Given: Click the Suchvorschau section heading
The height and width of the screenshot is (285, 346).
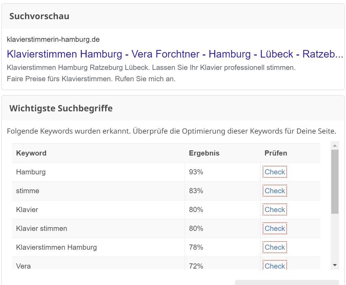Looking at the screenshot, I should pos(39,16).
